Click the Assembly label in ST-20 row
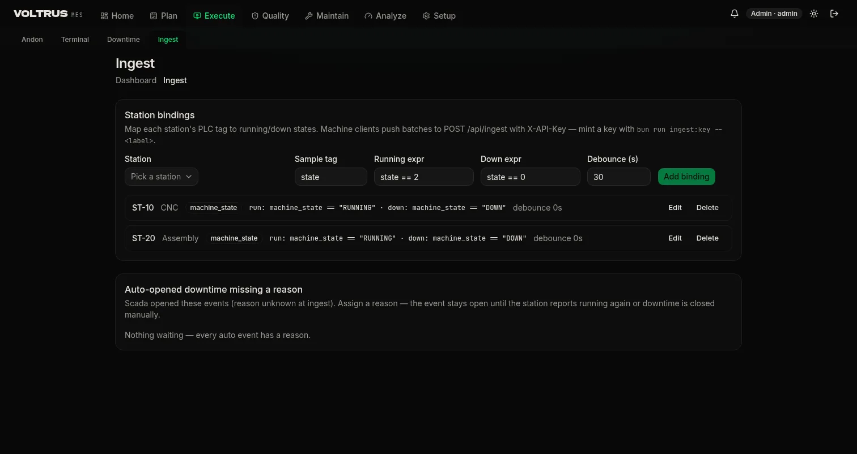Viewport: 857px width, 454px height. [180, 238]
